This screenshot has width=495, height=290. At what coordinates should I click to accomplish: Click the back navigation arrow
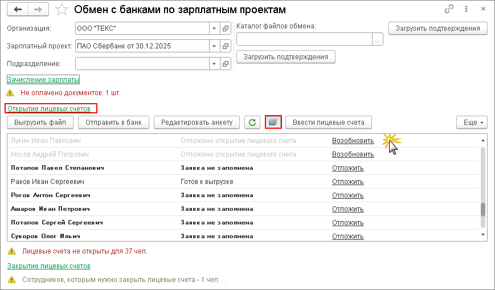coord(17,10)
